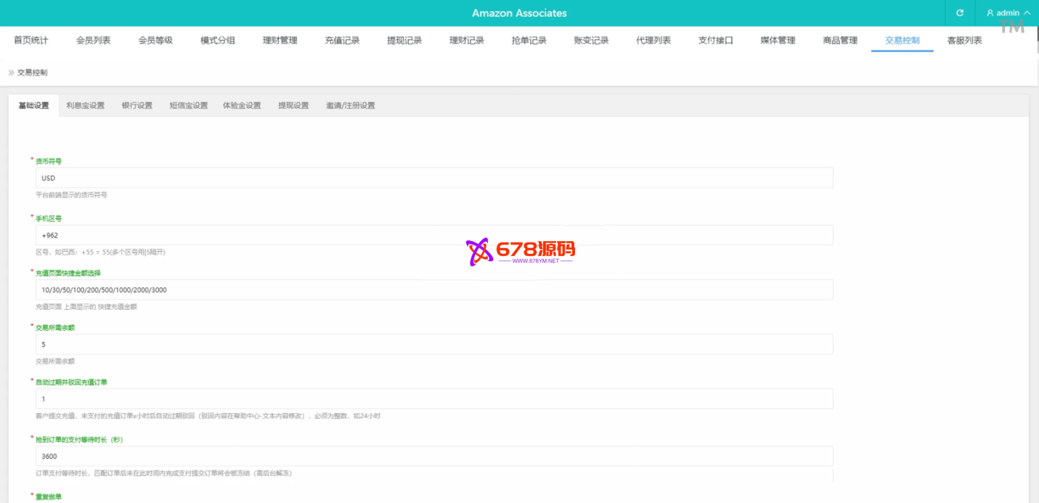Focus the 手机区号 field showing +962
This screenshot has height=503, width=1039.
pos(433,236)
